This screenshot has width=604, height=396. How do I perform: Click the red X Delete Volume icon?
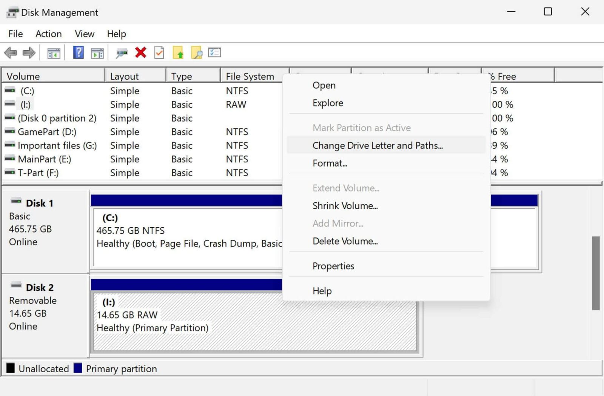pyautogui.click(x=140, y=53)
